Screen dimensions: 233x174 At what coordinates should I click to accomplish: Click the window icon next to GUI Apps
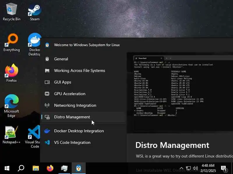[x=47, y=82]
